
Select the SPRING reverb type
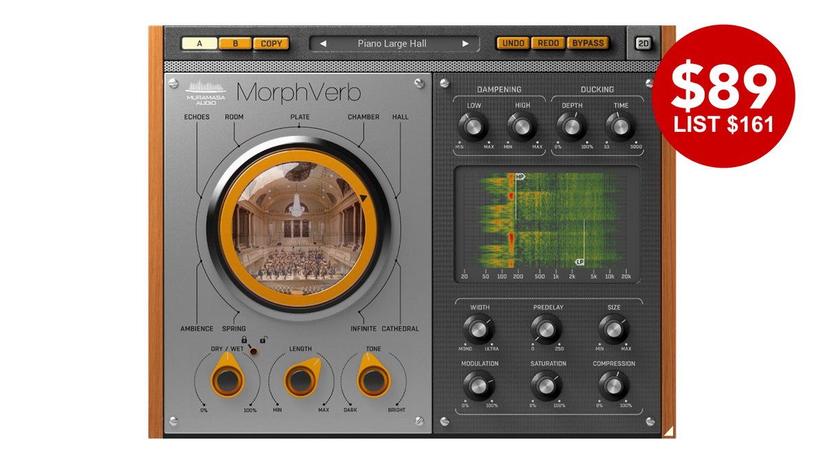(234, 329)
